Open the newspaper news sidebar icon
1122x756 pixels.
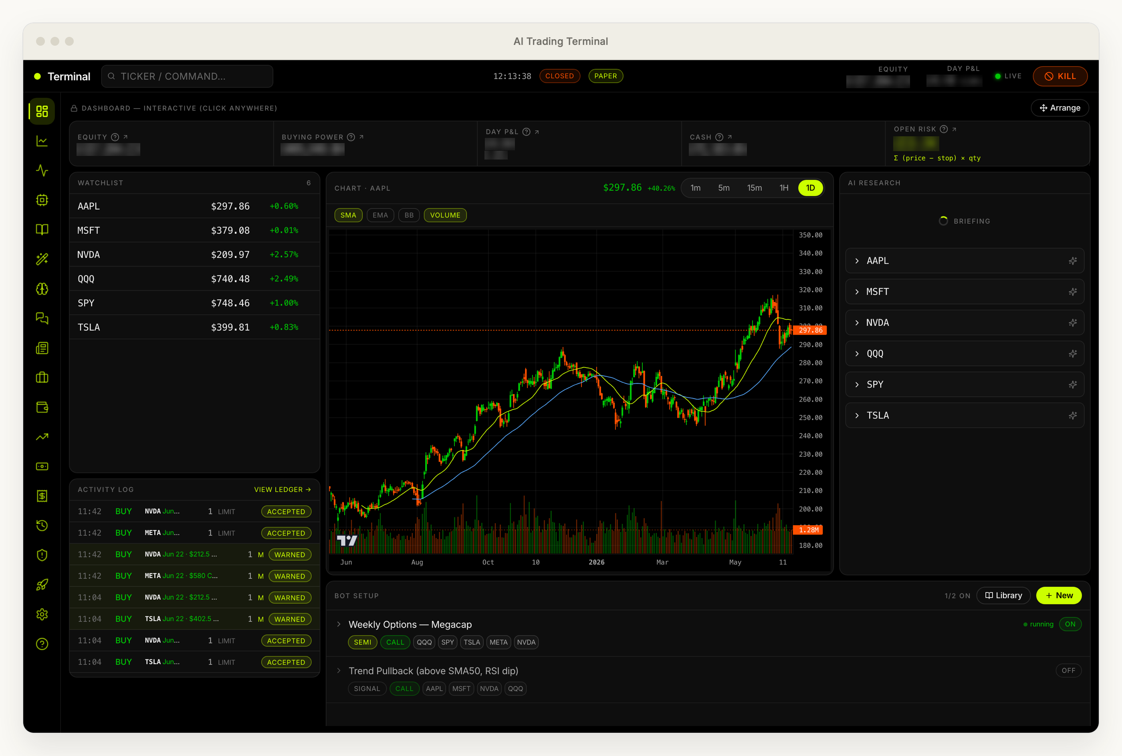coord(42,348)
